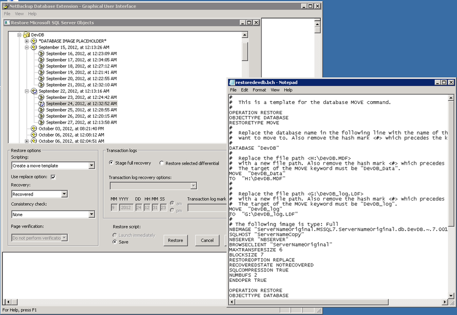The width and height of the screenshot is (457, 315).
Task: Click the October 06, 2012 02:04:51 AM backup icon
Action: tap(34, 141)
